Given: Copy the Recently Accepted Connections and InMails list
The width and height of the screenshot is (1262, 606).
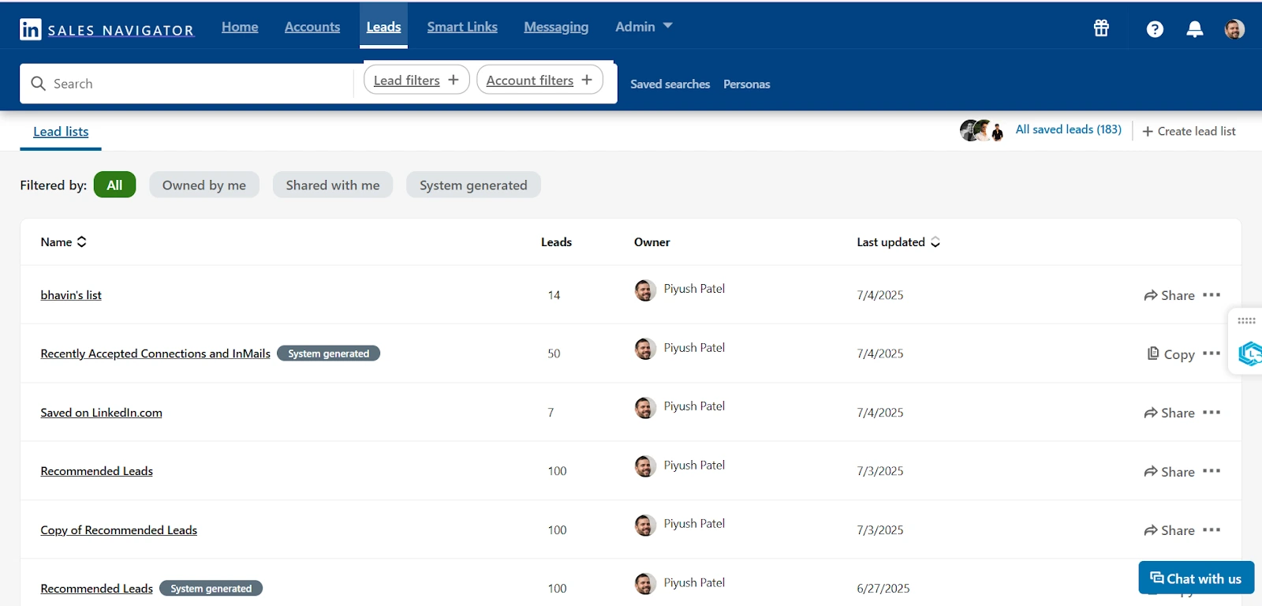Looking at the screenshot, I should point(1171,353).
